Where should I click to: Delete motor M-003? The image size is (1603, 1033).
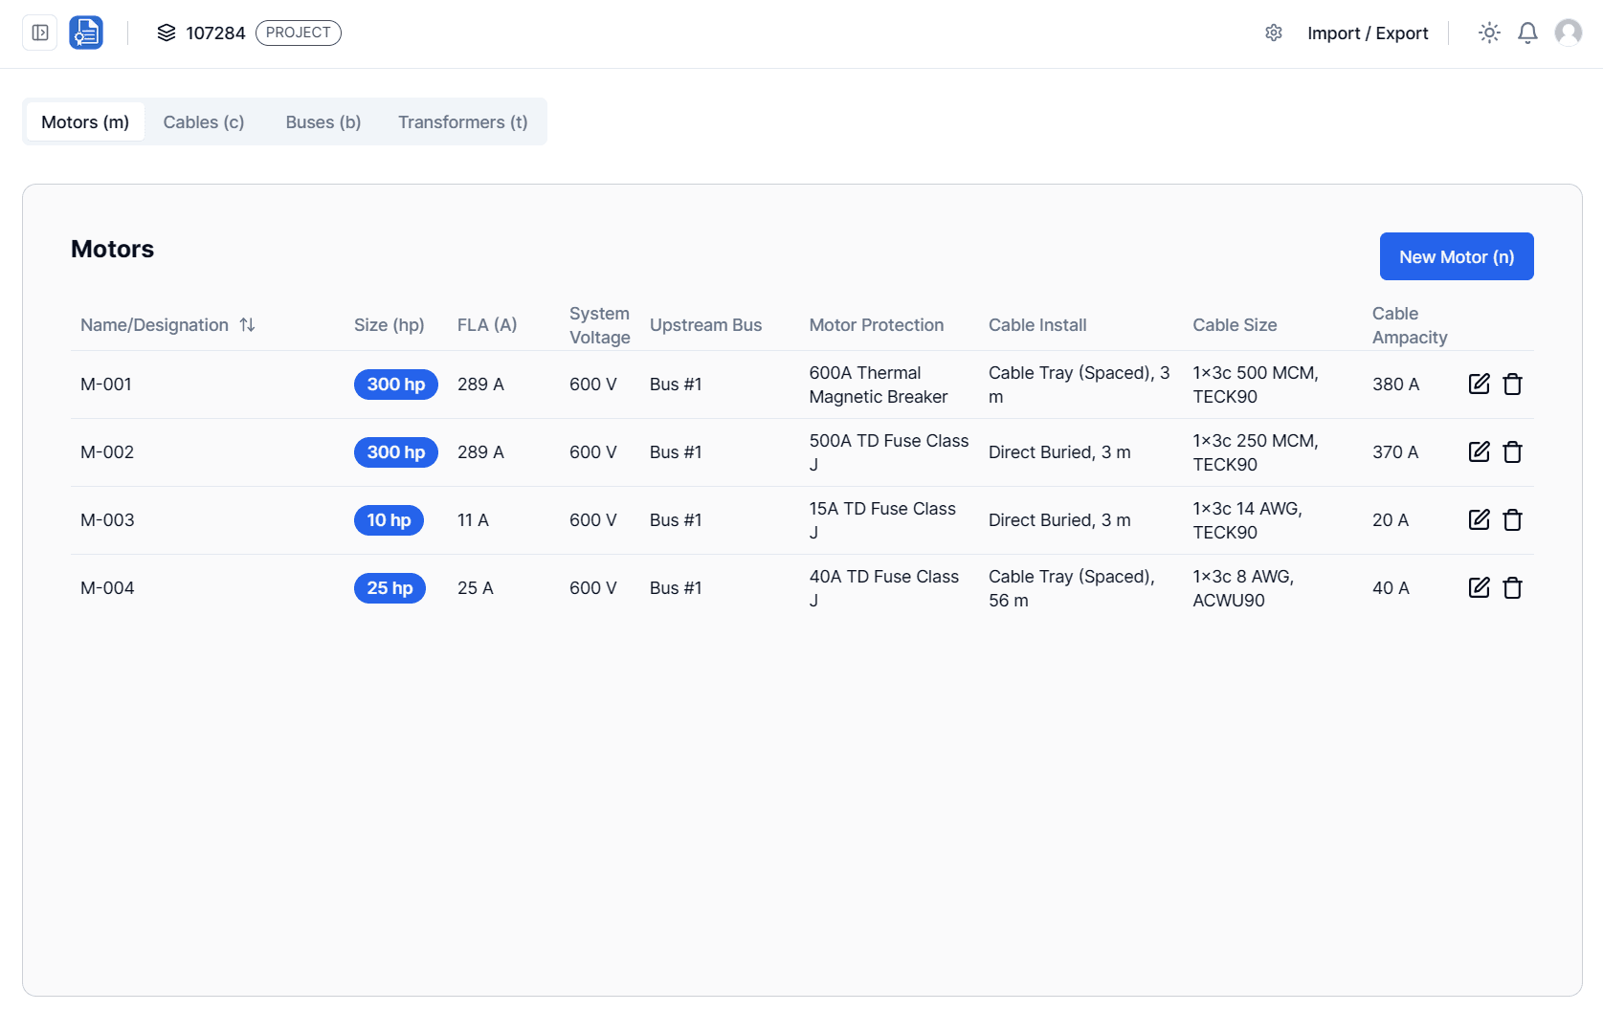coord(1513,520)
